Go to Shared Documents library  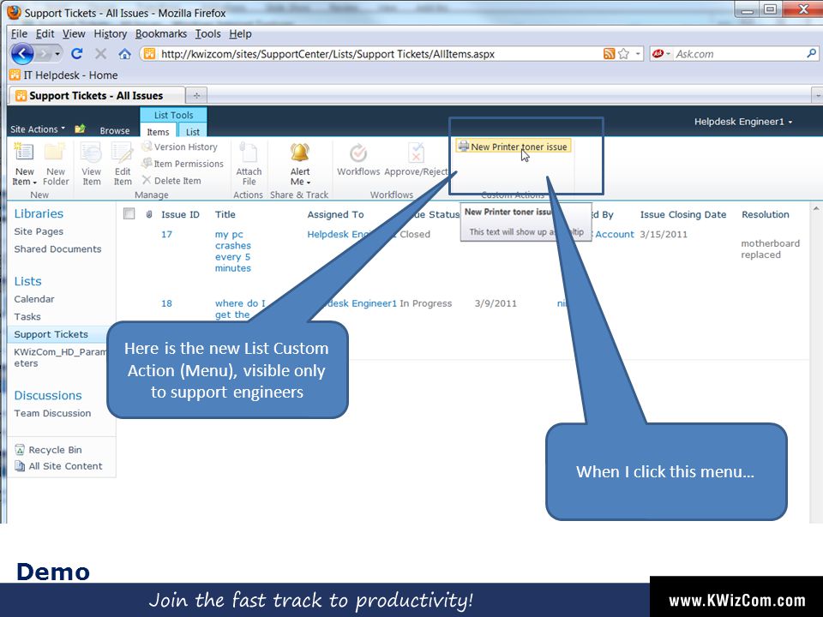click(57, 249)
